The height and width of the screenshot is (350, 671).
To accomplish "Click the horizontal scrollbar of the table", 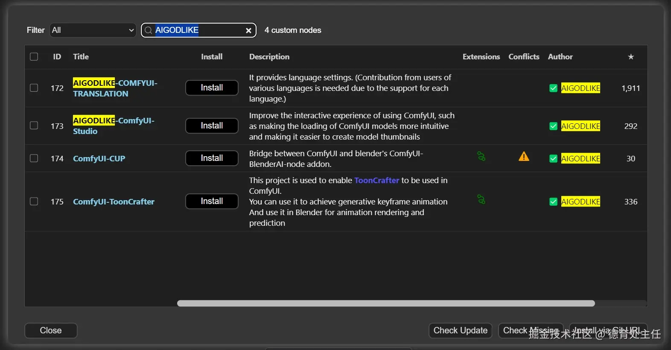I will coord(386,303).
